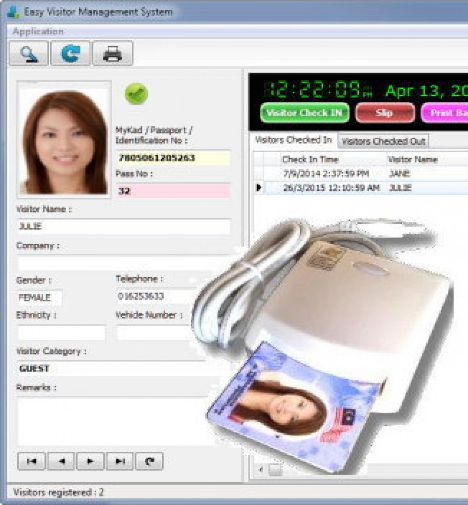Click the reload button beside record navigation
The width and height of the screenshot is (468, 505).
point(149,461)
